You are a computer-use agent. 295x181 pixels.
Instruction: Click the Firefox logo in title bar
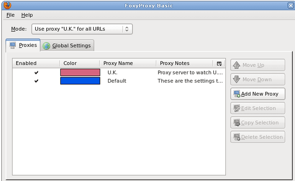pyautogui.click(x=7, y=5)
